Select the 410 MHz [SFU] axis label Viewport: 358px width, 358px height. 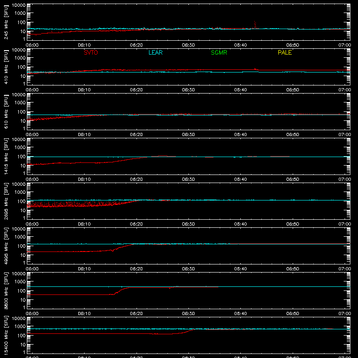6,67
